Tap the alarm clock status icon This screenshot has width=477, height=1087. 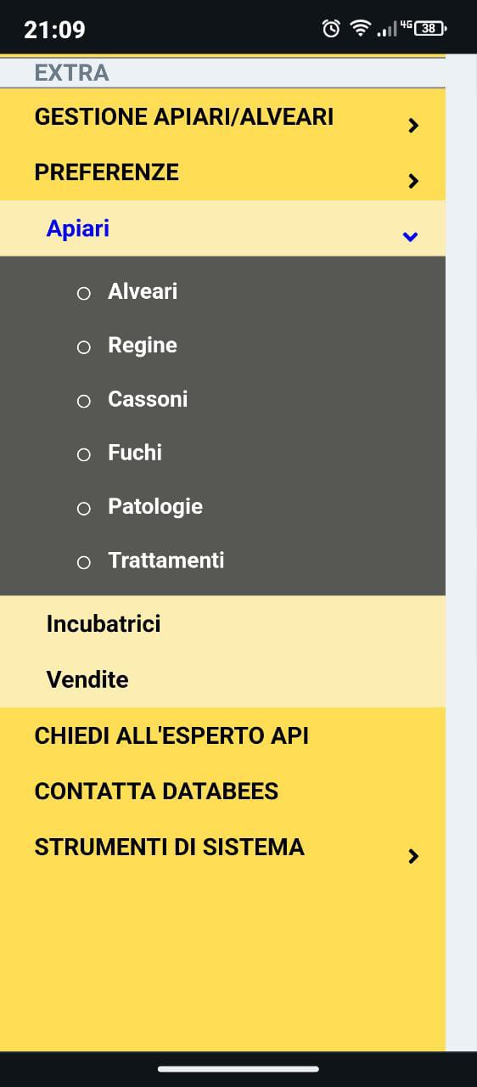click(x=331, y=28)
